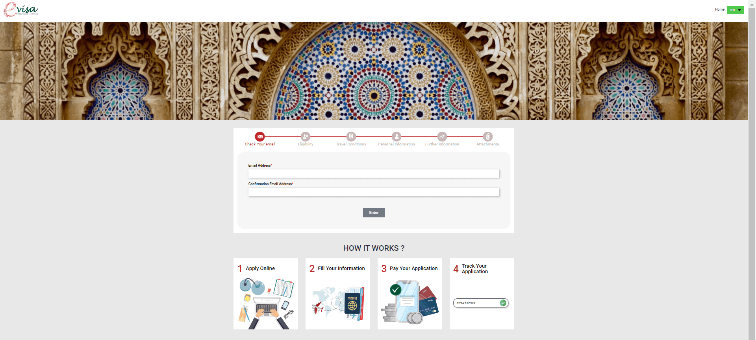Select the Eligibility step icon
The image size is (756, 340).
pyautogui.click(x=306, y=136)
